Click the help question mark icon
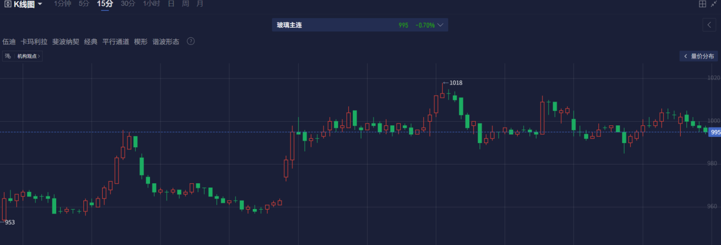721x245 pixels. point(191,41)
